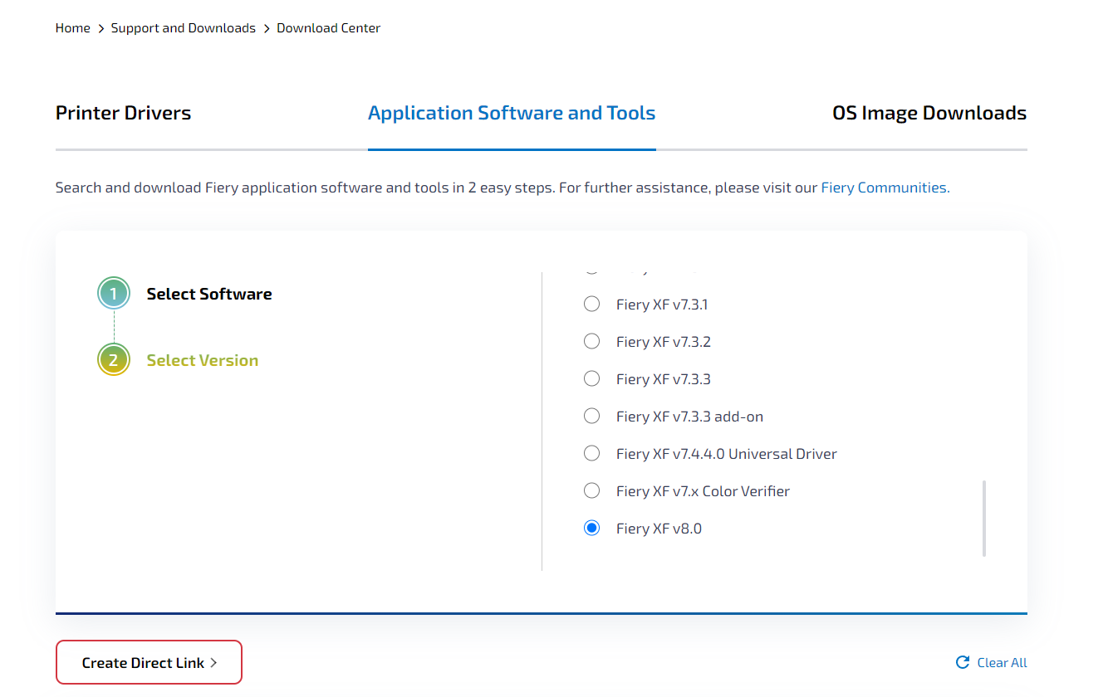Click the "Search and download Fiery application software" sentence
Image resolution: width=1108 pixels, height=697 pixels.
click(x=503, y=188)
